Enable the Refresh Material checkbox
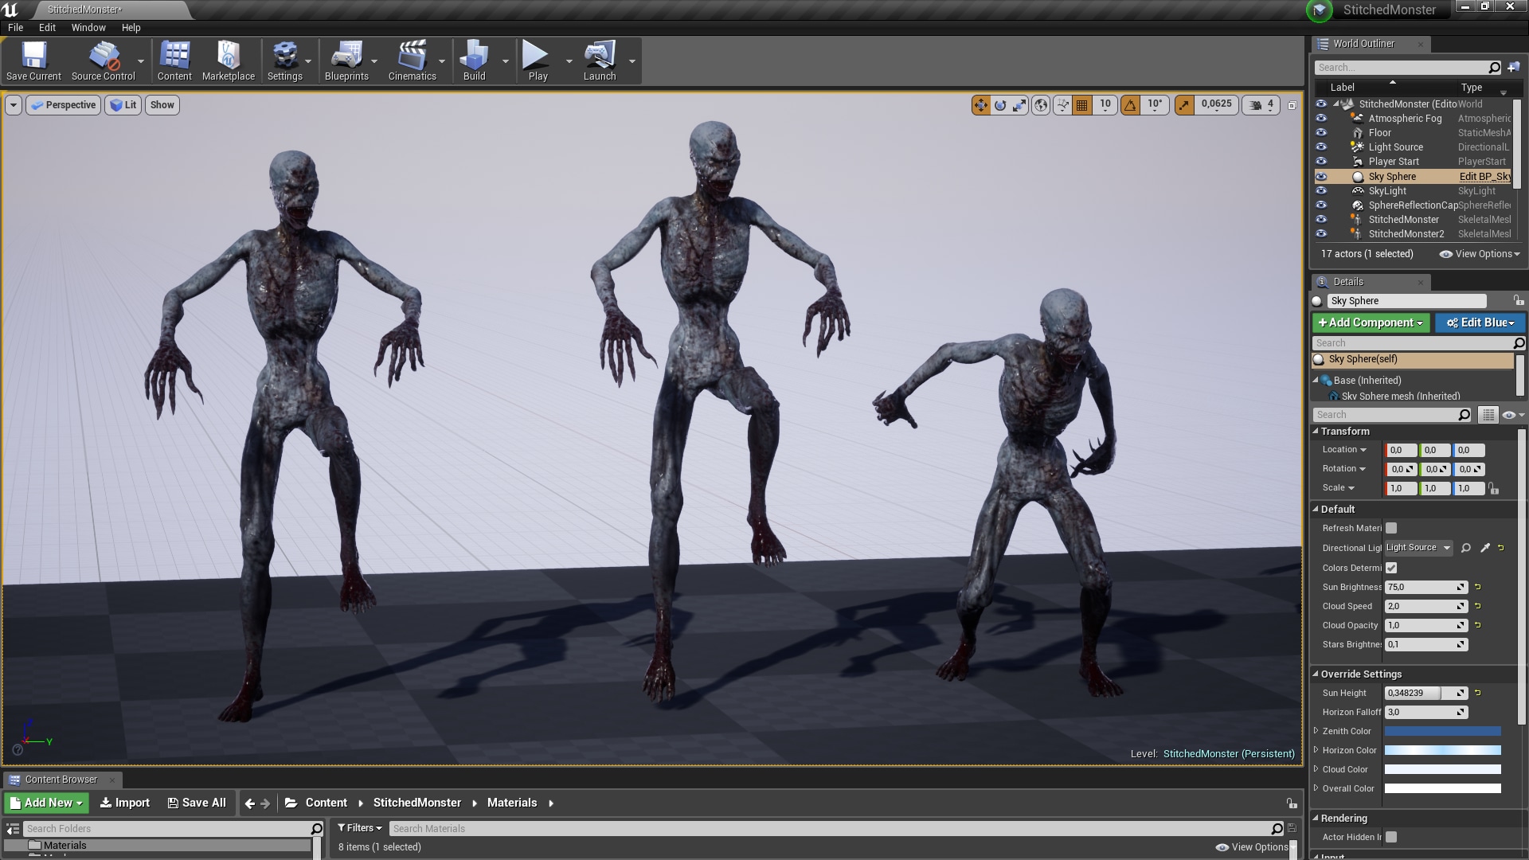Image resolution: width=1529 pixels, height=860 pixels. point(1391,529)
